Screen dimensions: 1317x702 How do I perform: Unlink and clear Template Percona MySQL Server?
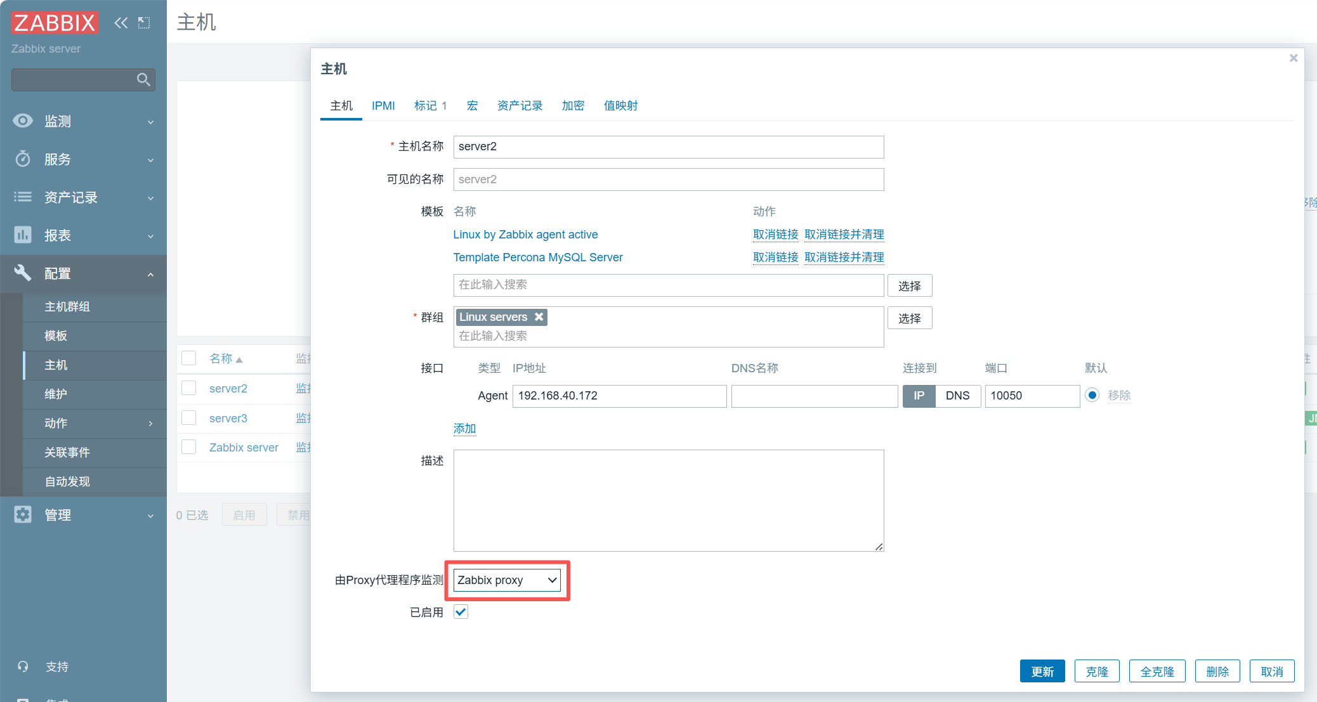[x=844, y=257]
